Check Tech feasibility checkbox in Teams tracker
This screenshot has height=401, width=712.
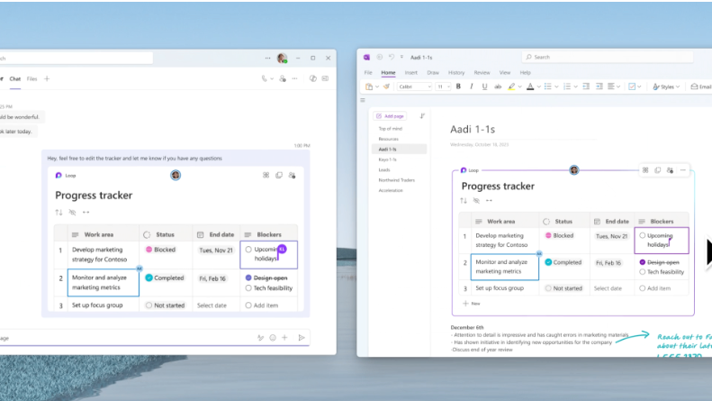coord(248,288)
